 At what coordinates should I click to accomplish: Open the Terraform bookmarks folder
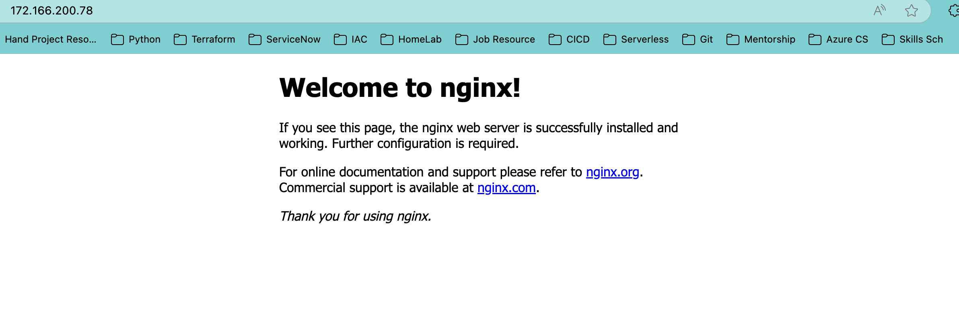click(x=205, y=39)
